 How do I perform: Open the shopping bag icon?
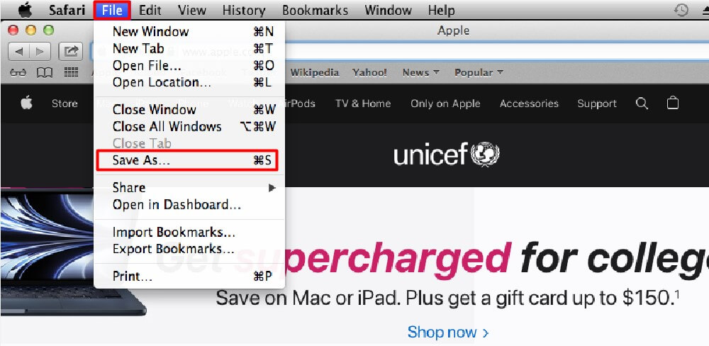point(673,103)
